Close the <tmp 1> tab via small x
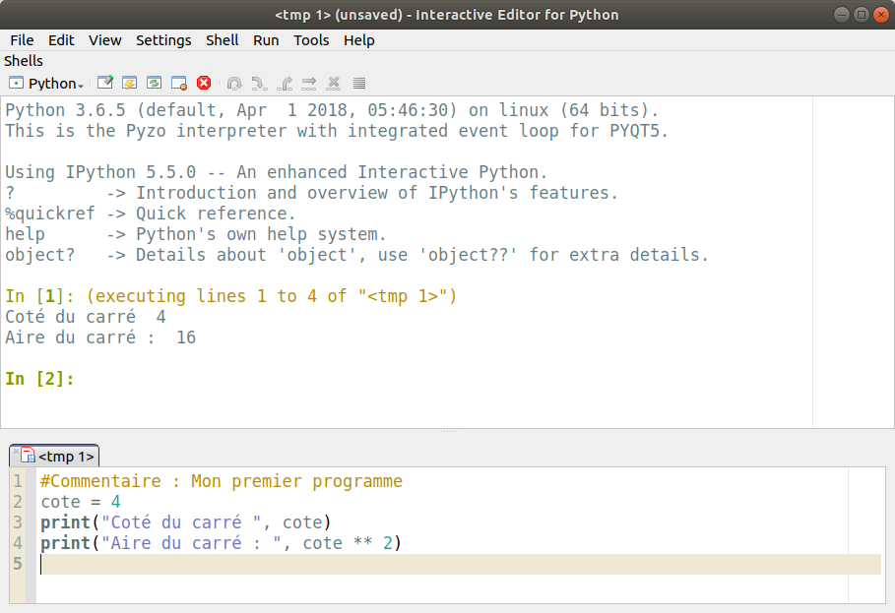 tap(16, 451)
